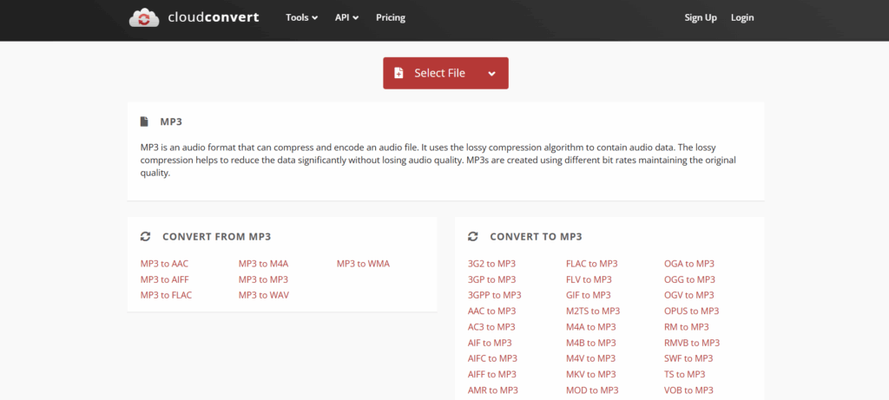Go to OGG to MP3

690,279
